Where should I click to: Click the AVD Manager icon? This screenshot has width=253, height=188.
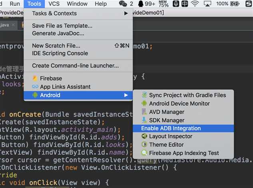pos(144,112)
